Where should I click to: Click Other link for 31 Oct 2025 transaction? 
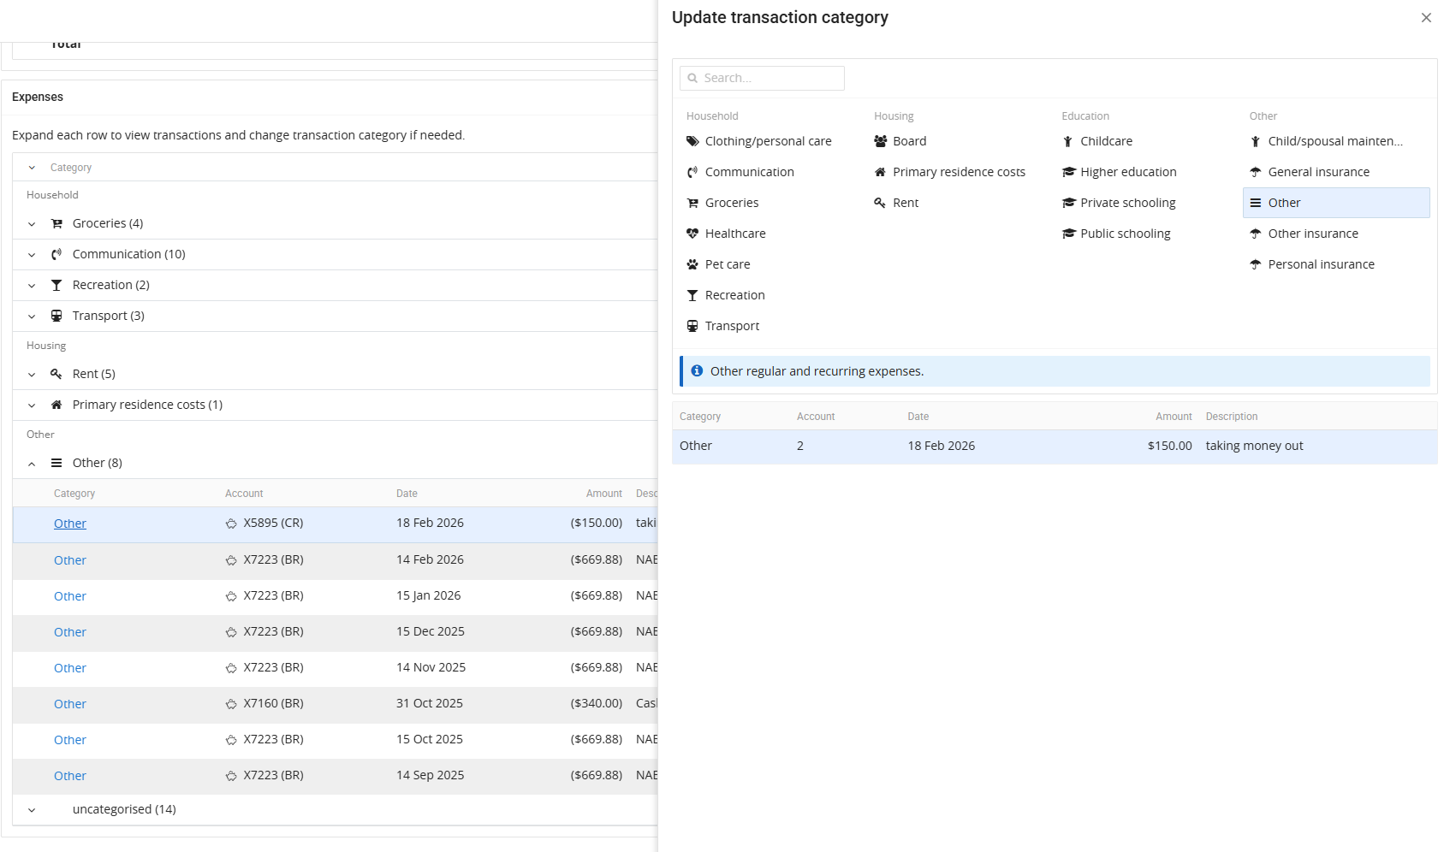tap(70, 704)
